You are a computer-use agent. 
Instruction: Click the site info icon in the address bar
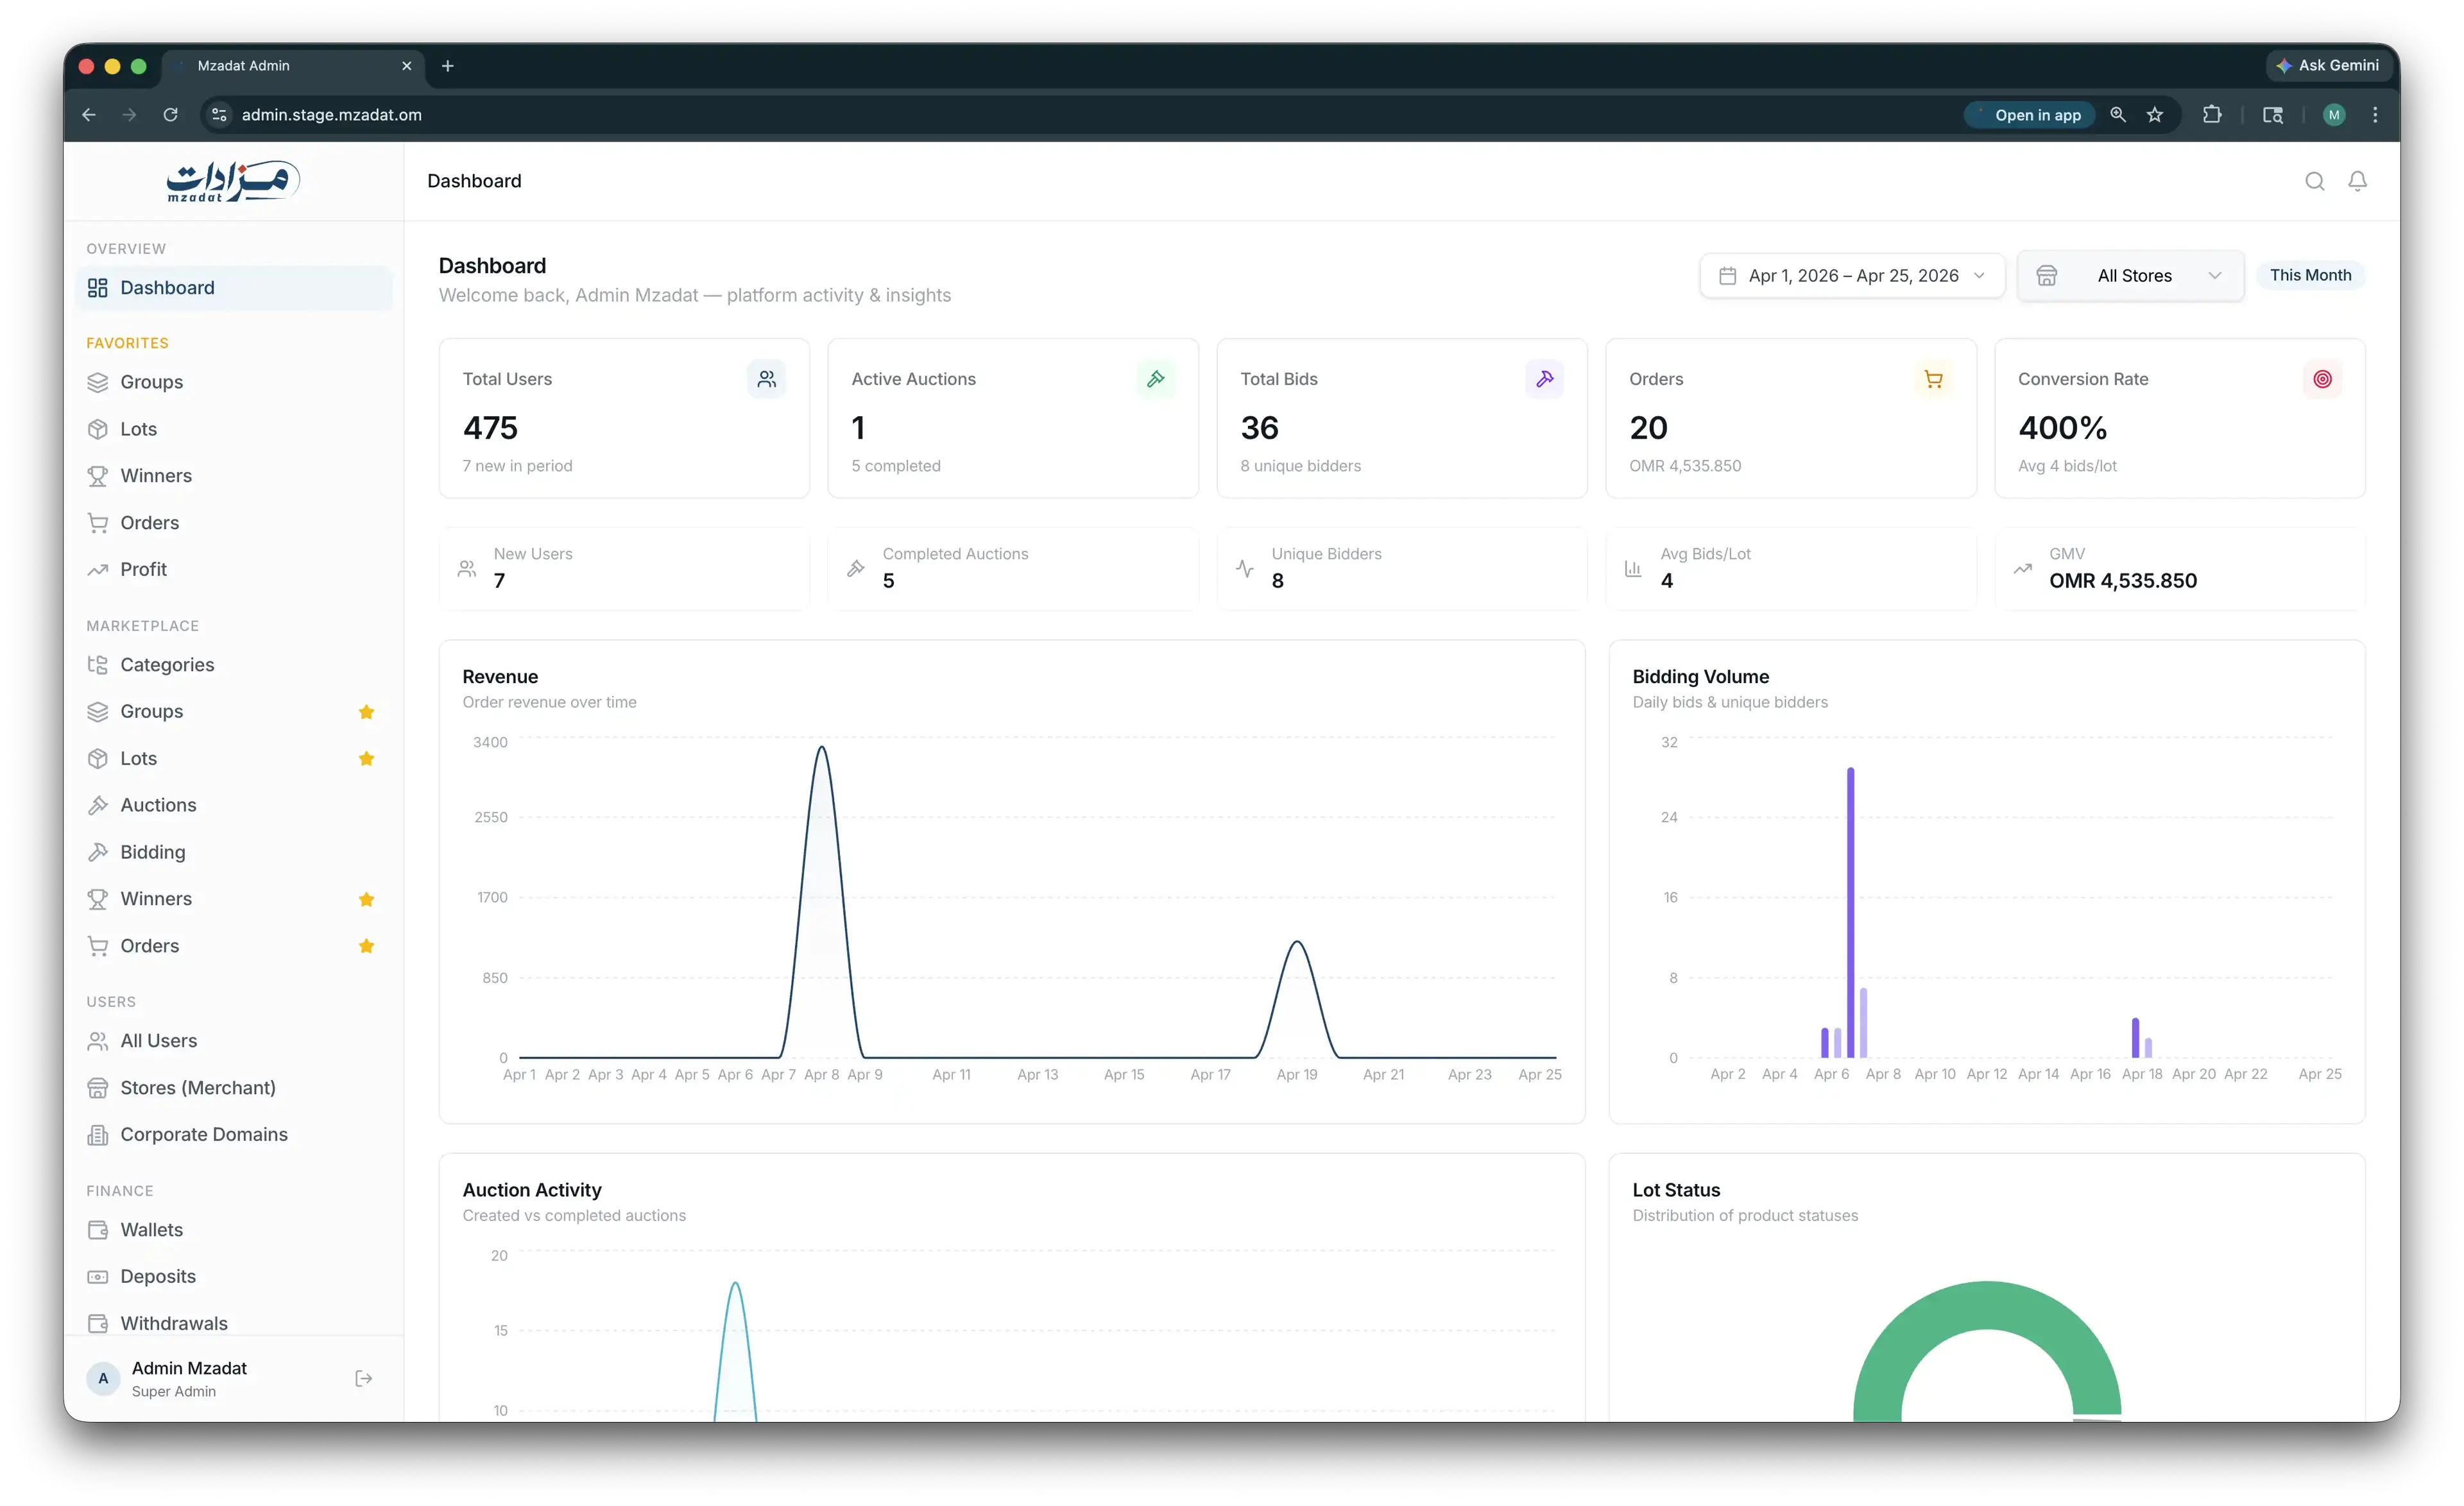220,115
